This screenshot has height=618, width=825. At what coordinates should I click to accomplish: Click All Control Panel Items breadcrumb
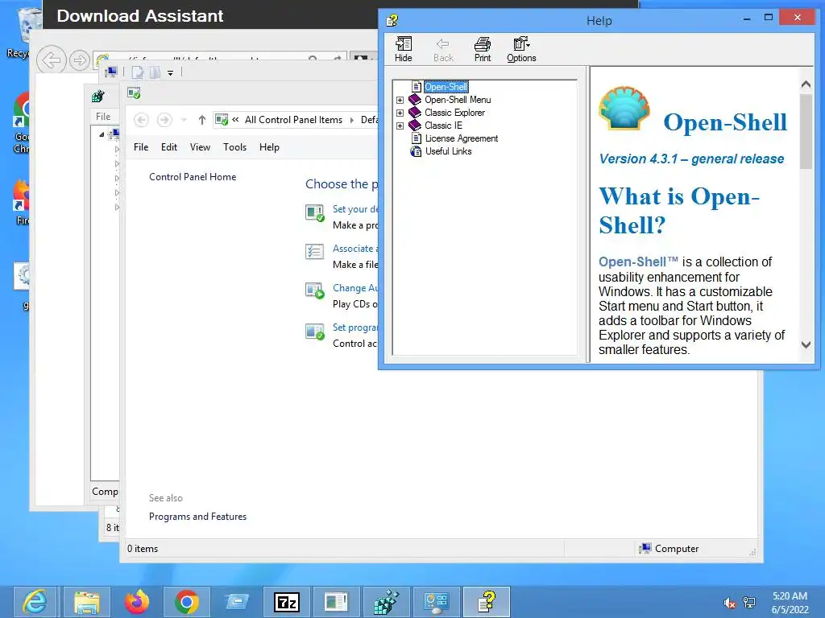click(293, 120)
